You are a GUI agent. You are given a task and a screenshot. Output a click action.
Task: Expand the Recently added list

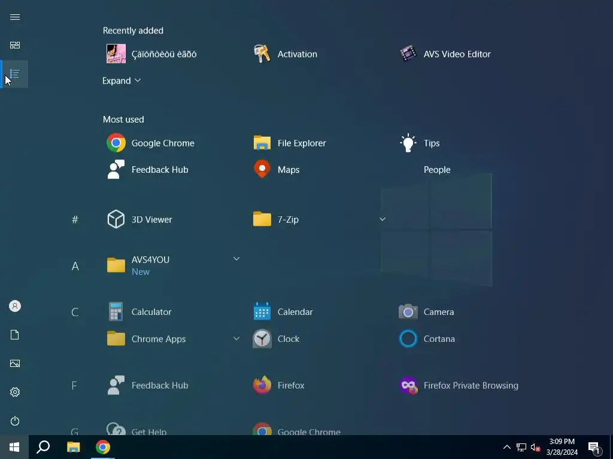[x=122, y=81]
